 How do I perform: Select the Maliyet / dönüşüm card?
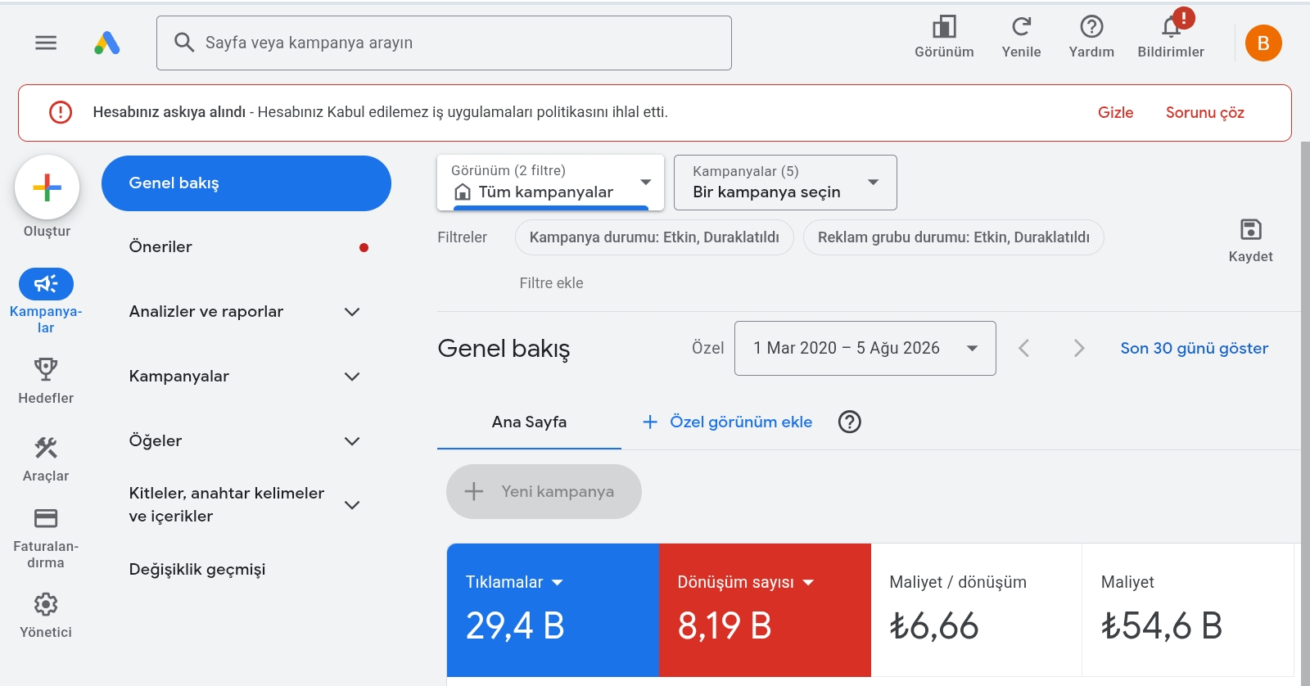pos(976,610)
